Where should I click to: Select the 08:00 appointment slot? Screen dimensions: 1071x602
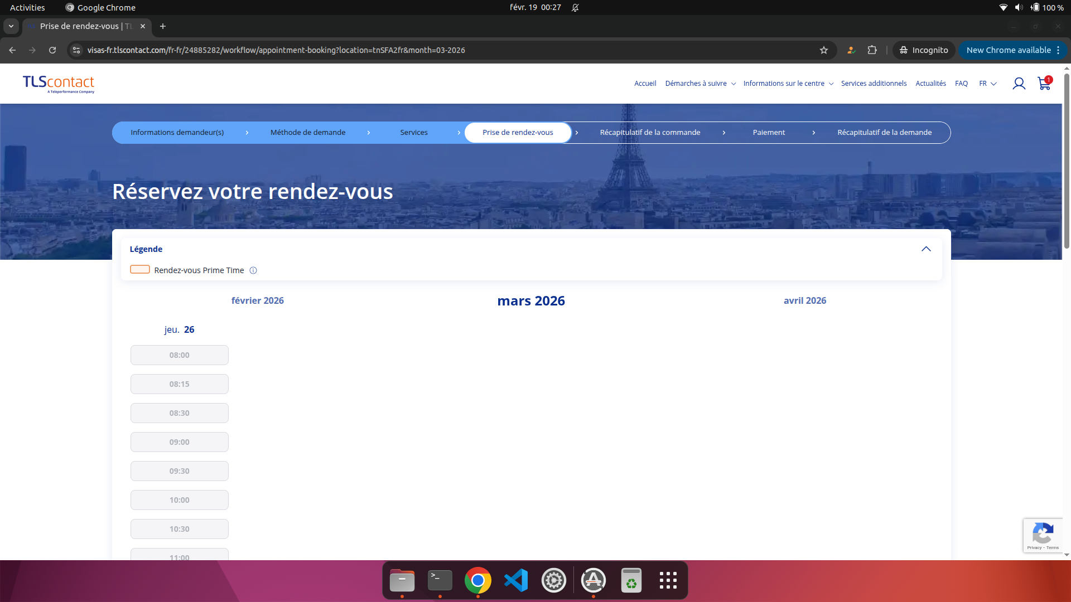click(x=179, y=355)
